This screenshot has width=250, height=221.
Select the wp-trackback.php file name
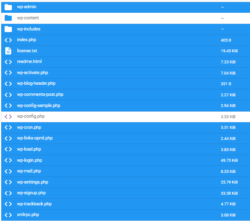[34, 204]
